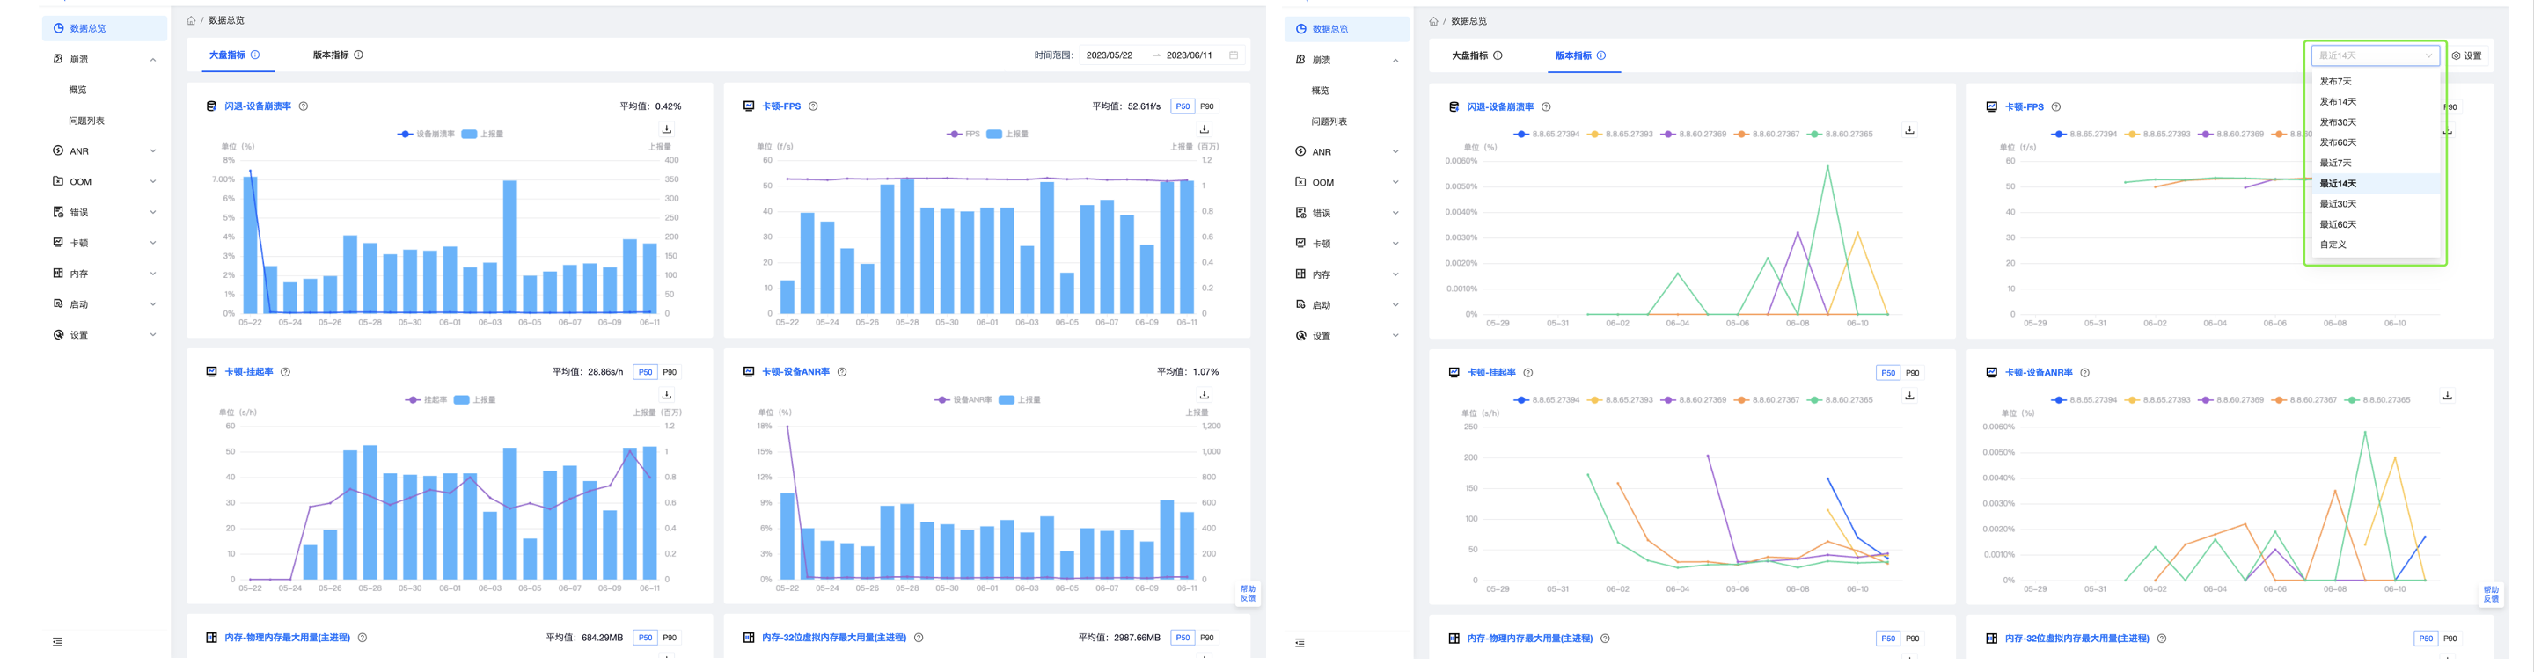Click the help icon next to 卡顿-设备ANR率 in 大盘指标 view
The width and height of the screenshot is (2534, 672).
coord(842,372)
